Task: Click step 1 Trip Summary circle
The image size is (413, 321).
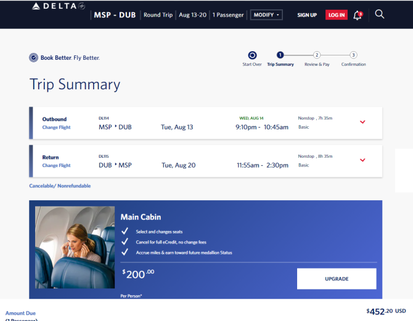Action: [x=280, y=55]
